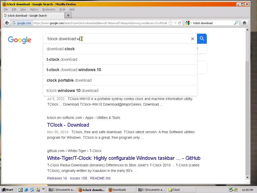
Task: Choose suggestion 'download clock'
Action: [x=120, y=49]
